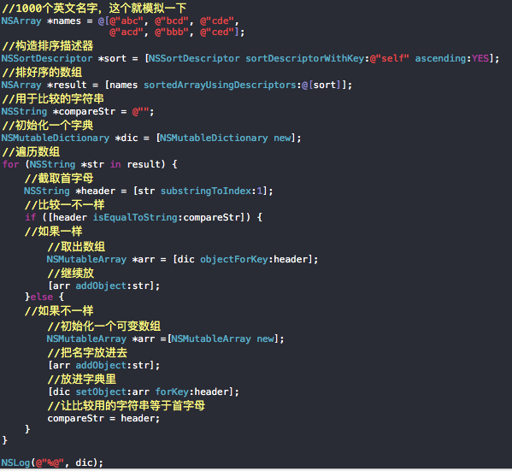The height and width of the screenshot is (471, 512).
Task: Click compareStr = header assignment
Action: point(103,418)
